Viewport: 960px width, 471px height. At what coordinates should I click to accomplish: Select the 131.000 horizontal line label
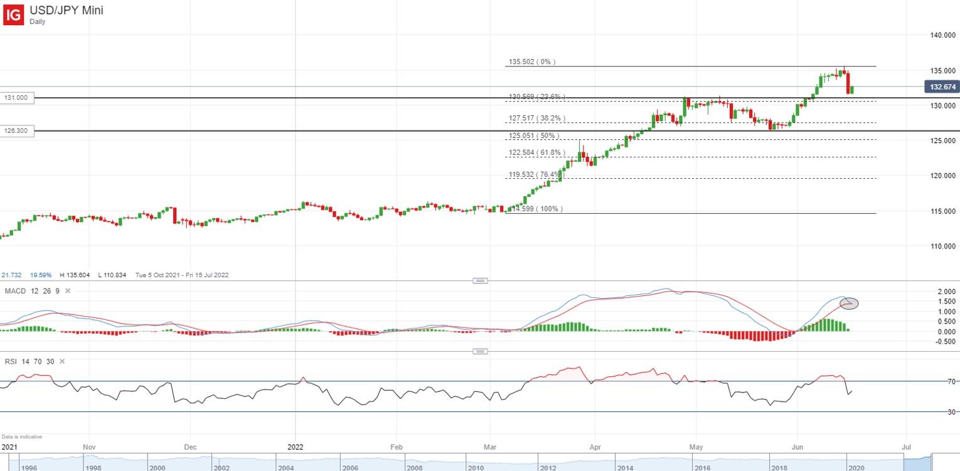click(17, 98)
